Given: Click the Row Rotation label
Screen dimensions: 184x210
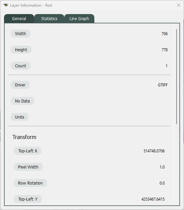Looking at the screenshot, I should pos(30,183).
